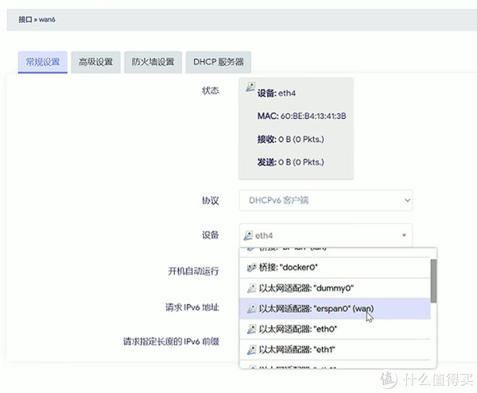The image size is (477, 393).
Task: Click the 状态 label
Action: pos(211,91)
